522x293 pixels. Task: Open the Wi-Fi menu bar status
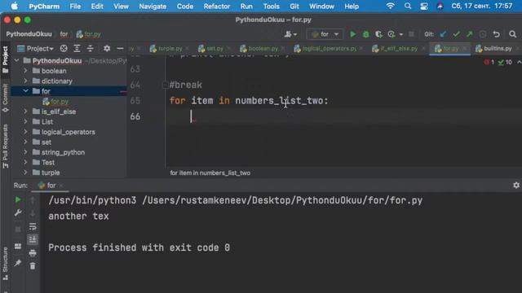click(391, 7)
